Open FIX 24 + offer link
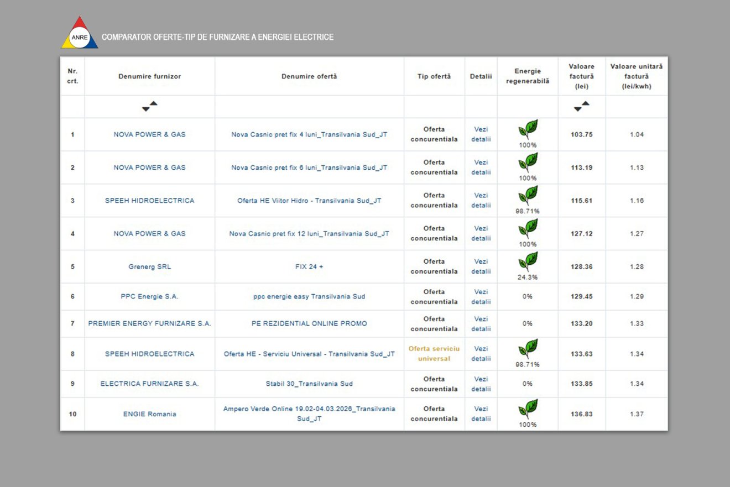730x487 pixels. point(309,266)
